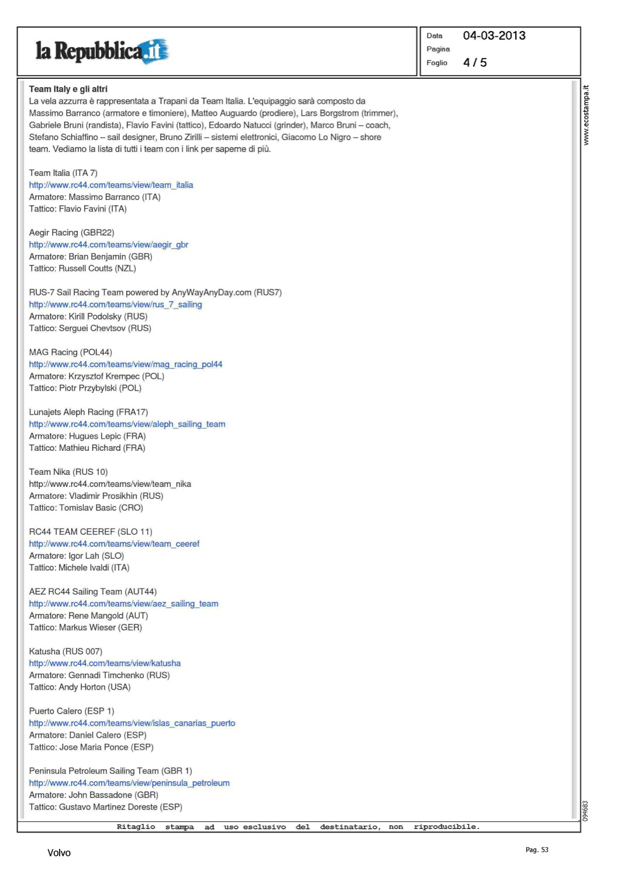Click the Ritaglio stampa footer notice

(x=298, y=827)
